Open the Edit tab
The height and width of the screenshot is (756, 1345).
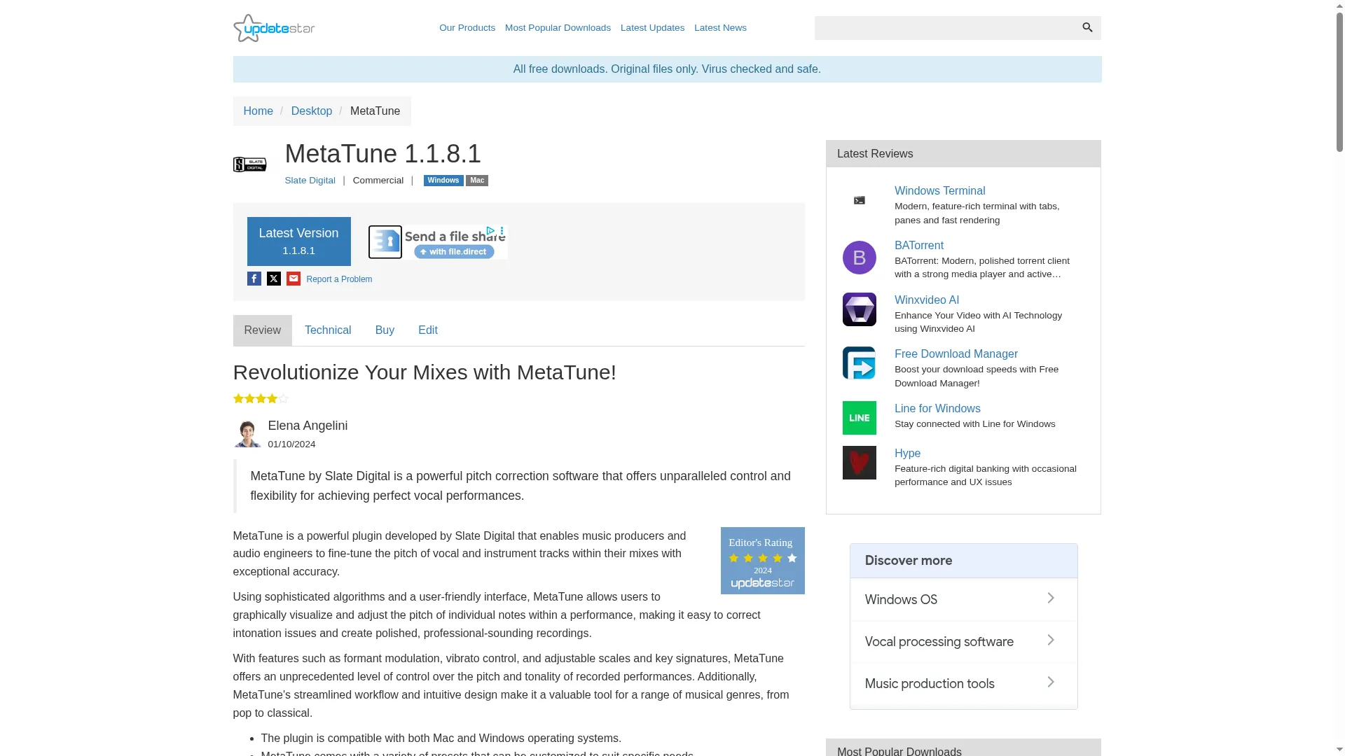click(428, 330)
